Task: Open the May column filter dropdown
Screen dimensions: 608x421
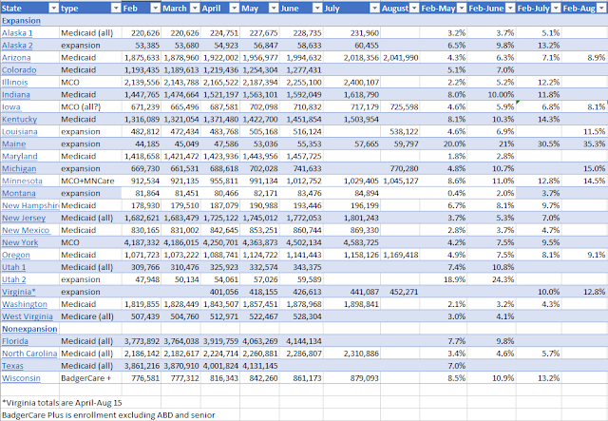Action: 274,9
